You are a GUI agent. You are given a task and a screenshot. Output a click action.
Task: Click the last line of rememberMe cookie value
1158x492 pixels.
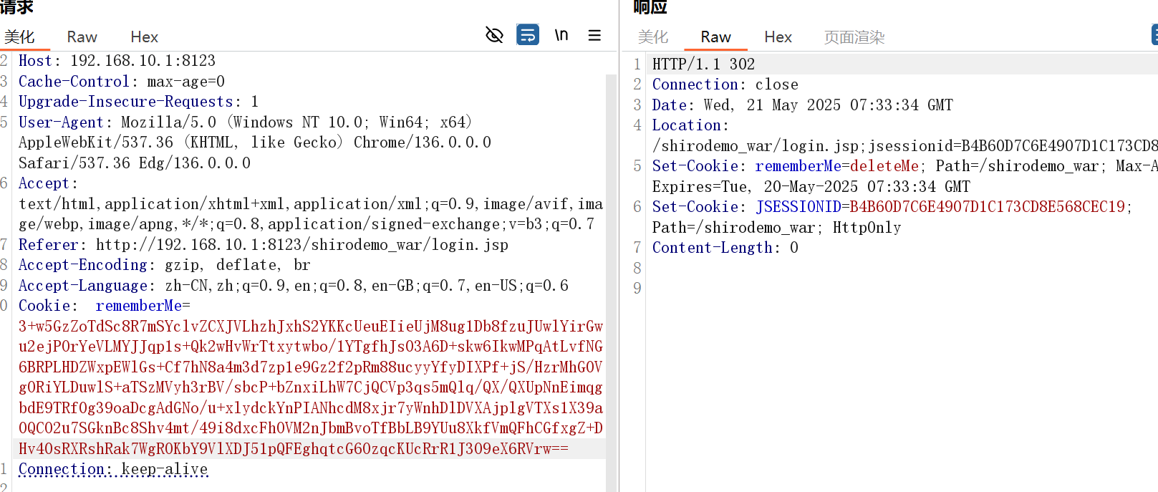(x=293, y=449)
